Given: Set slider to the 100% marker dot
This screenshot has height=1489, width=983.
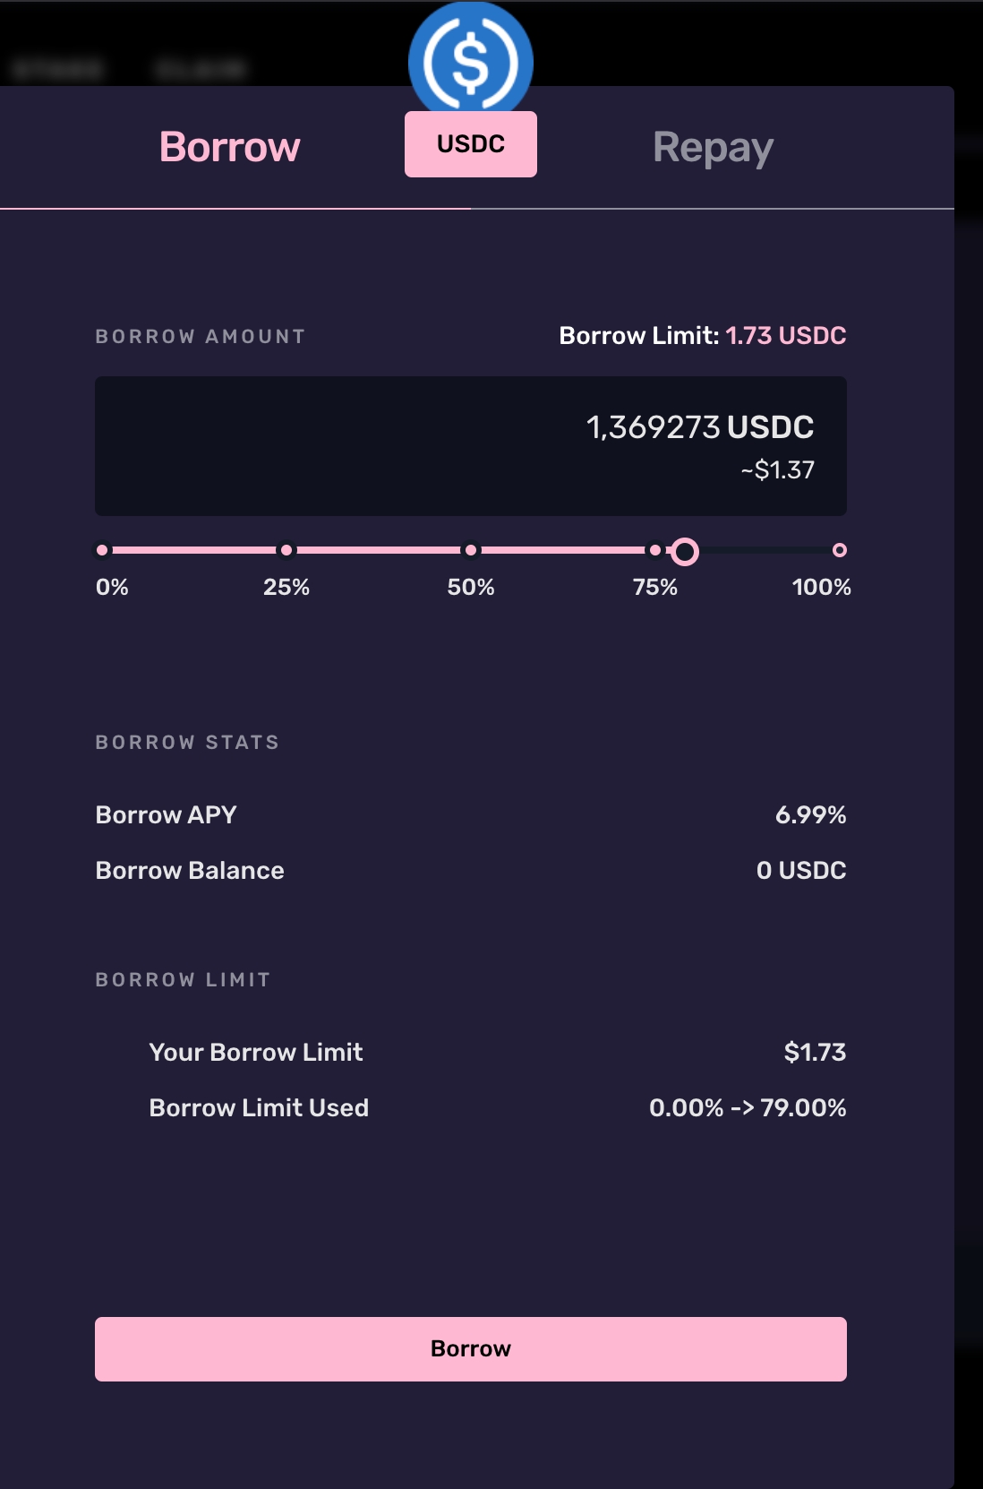Looking at the screenshot, I should 839,550.
